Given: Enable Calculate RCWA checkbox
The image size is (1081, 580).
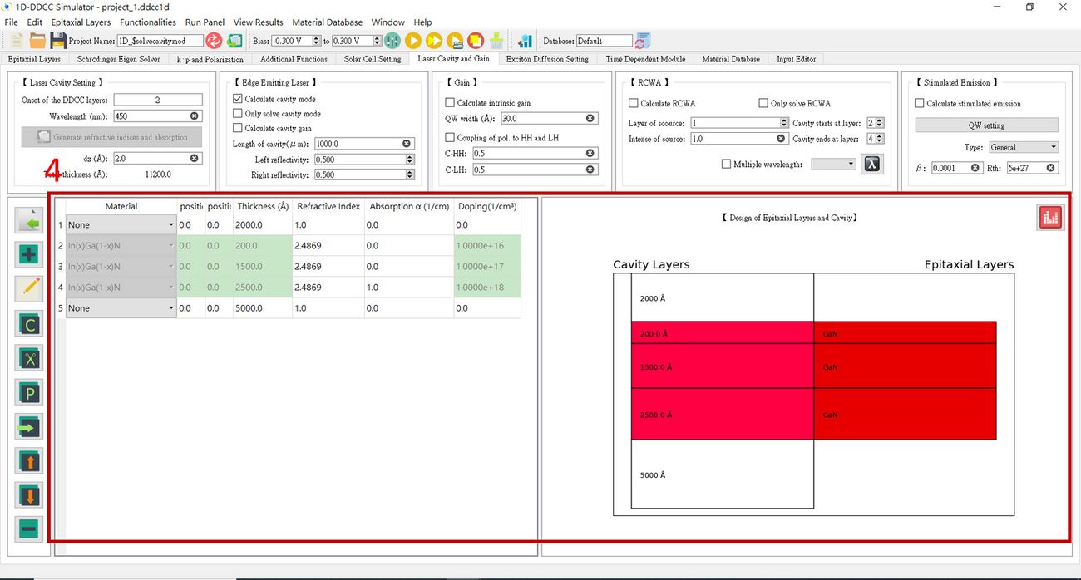Looking at the screenshot, I should click(x=634, y=103).
